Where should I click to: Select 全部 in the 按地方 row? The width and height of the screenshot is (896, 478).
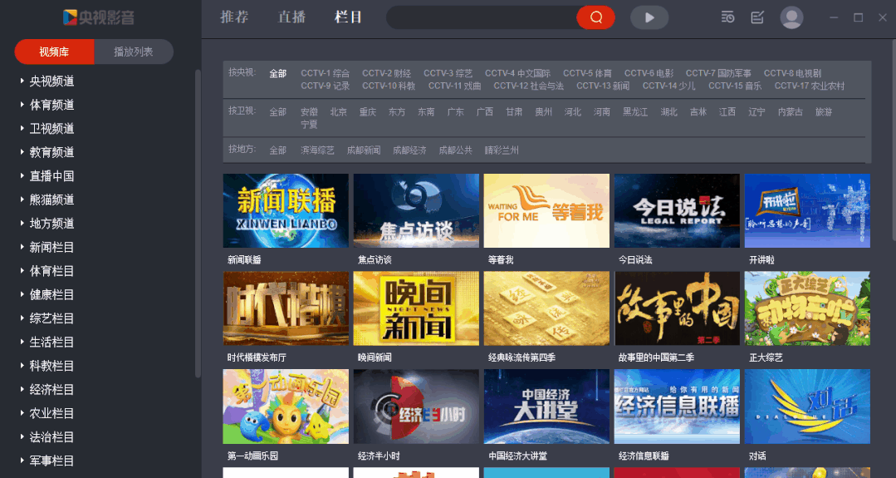pos(277,150)
